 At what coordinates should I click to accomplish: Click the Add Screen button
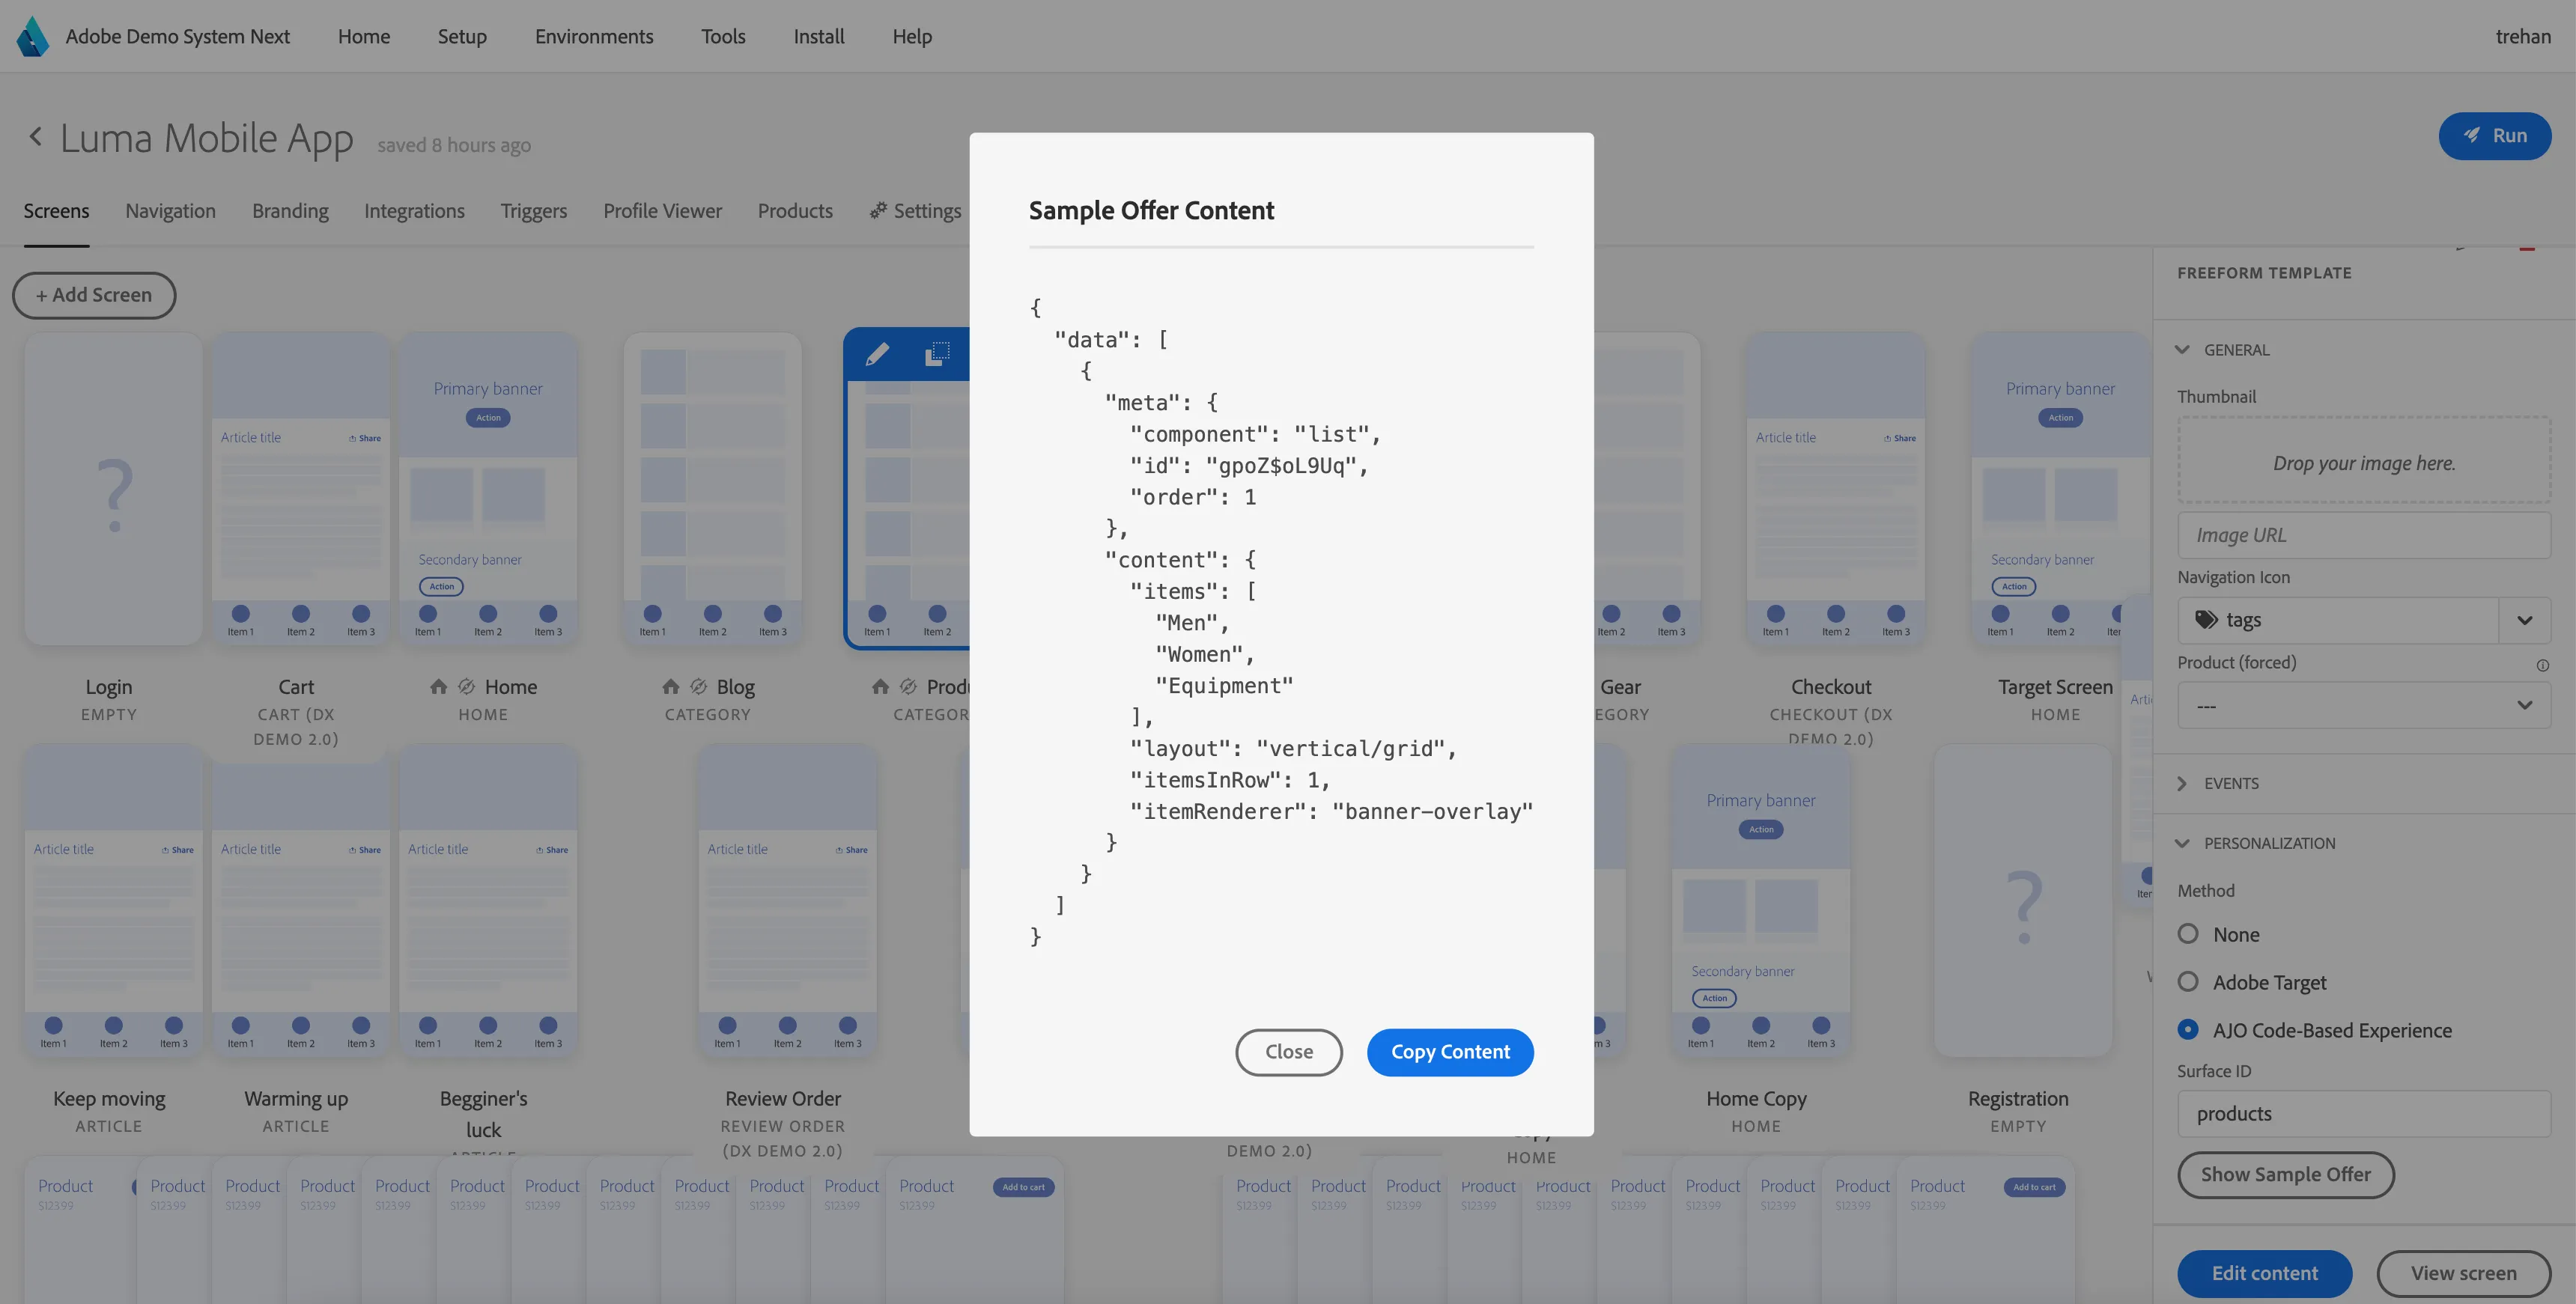[94, 295]
